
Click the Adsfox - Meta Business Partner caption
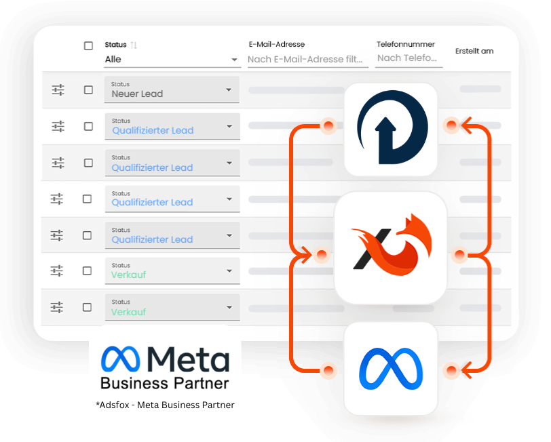(165, 405)
